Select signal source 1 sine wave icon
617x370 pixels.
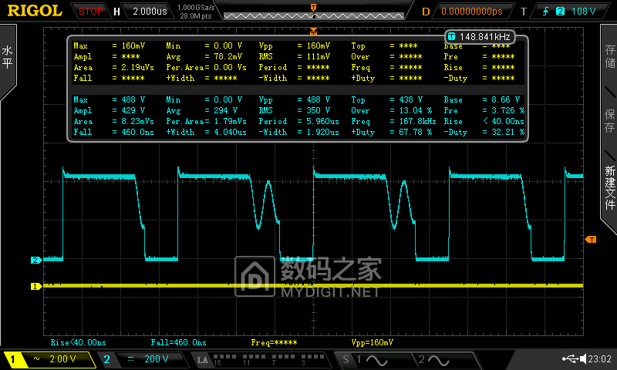[x=368, y=359]
